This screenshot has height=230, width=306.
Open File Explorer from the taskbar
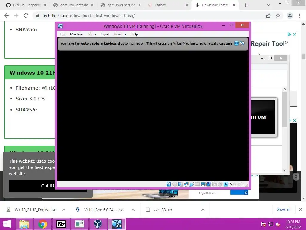(24, 224)
